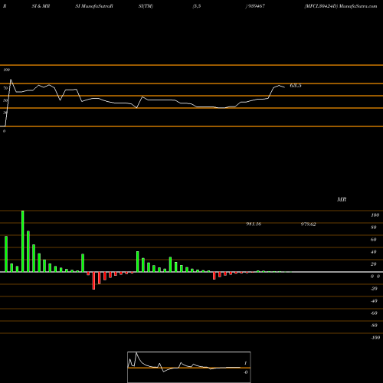Click the 981.16 value in the MR panel
Image resolution: width=383 pixels, height=383 pixels.
(254, 224)
